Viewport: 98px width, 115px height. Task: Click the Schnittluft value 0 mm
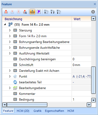click(x=76, y=65)
